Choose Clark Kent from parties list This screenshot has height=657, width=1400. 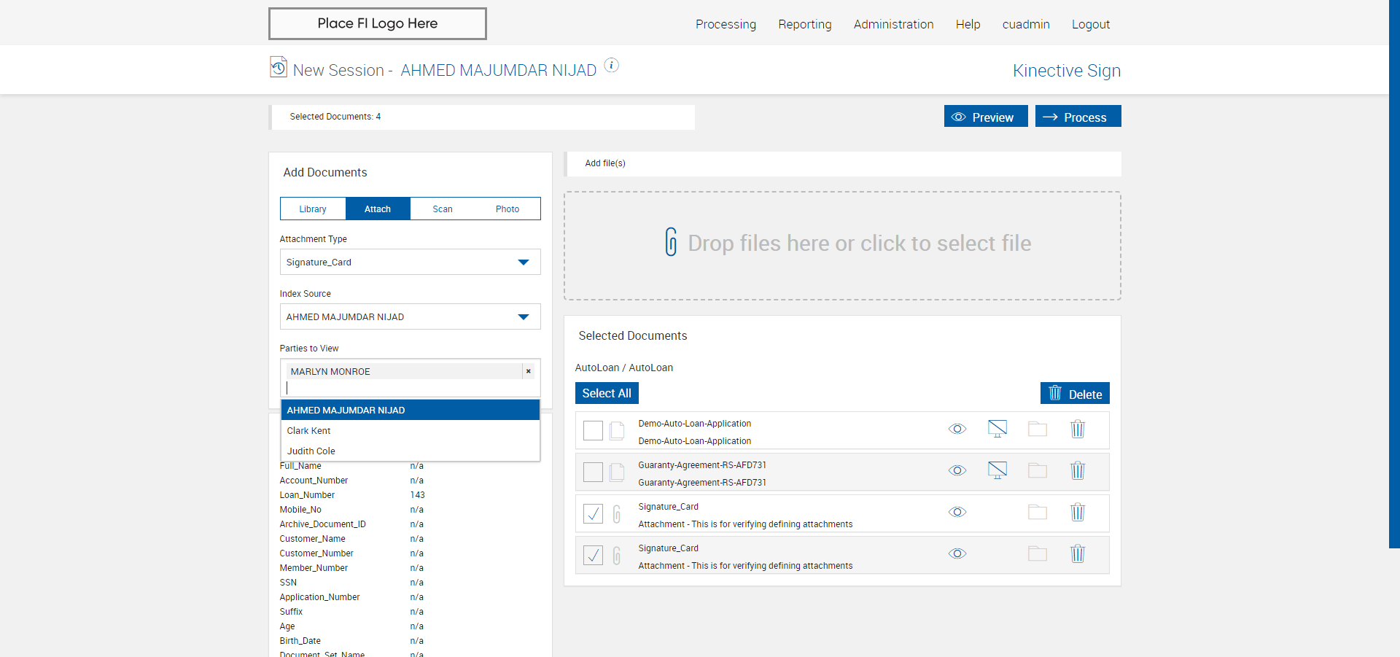(x=309, y=431)
